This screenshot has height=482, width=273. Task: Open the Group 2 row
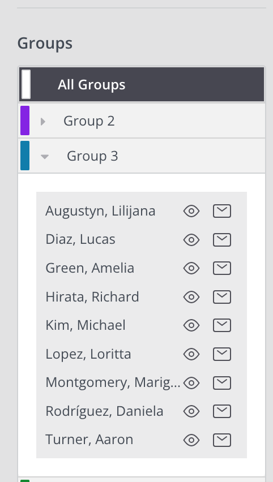click(x=142, y=121)
